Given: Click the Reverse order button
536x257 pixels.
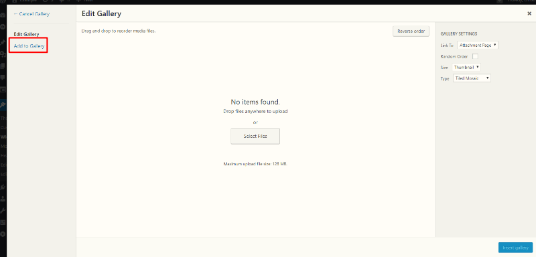Looking at the screenshot, I should (411, 31).
